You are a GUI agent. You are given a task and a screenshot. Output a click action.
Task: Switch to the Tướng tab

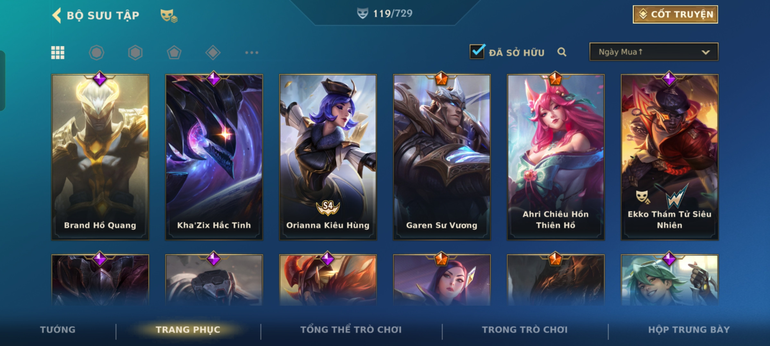[58, 330]
